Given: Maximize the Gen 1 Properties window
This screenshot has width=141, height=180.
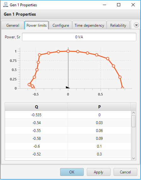Looking at the screenshot, I should tap(119, 5).
